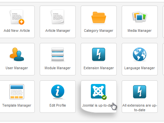The height and width of the screenshot is (123, 164).
Task: Click the Language Manager label
Action: [140, 68]
